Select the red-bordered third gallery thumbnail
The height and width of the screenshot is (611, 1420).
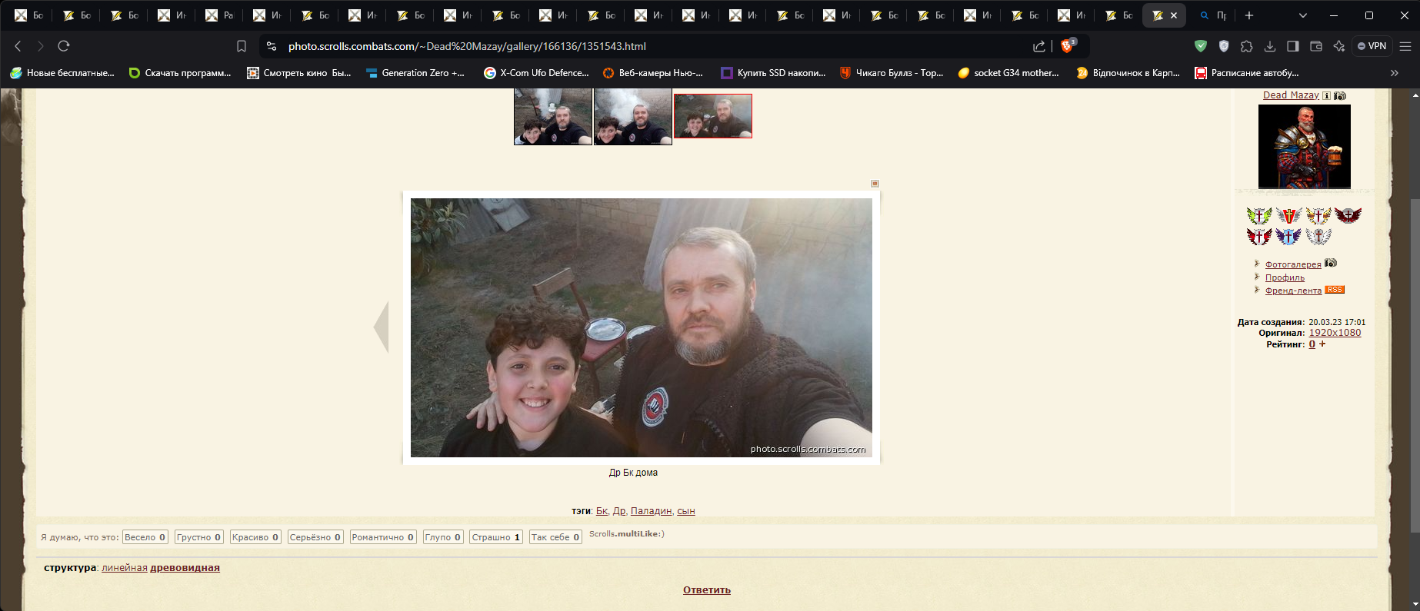tap(713, 116)
